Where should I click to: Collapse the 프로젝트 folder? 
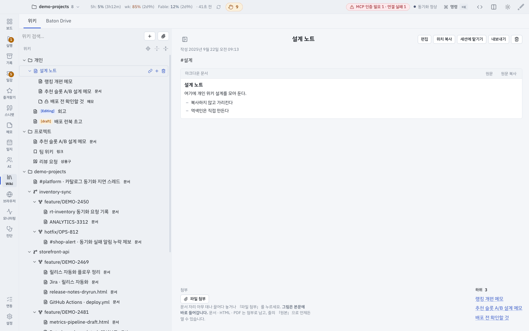(24, 132)
